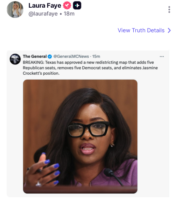Click the 18m post timestamp
The height and width of the screenshot is (203, 181).
click(69, 14)
